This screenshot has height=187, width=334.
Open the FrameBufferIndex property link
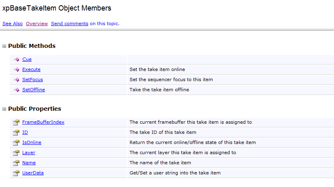pos(43,122)
